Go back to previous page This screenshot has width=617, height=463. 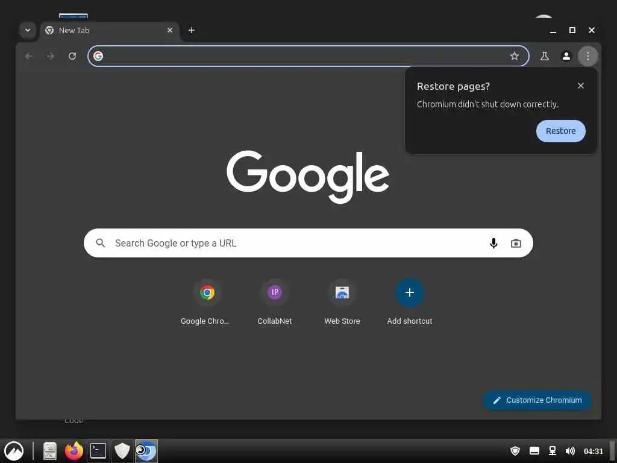point(29,56)
